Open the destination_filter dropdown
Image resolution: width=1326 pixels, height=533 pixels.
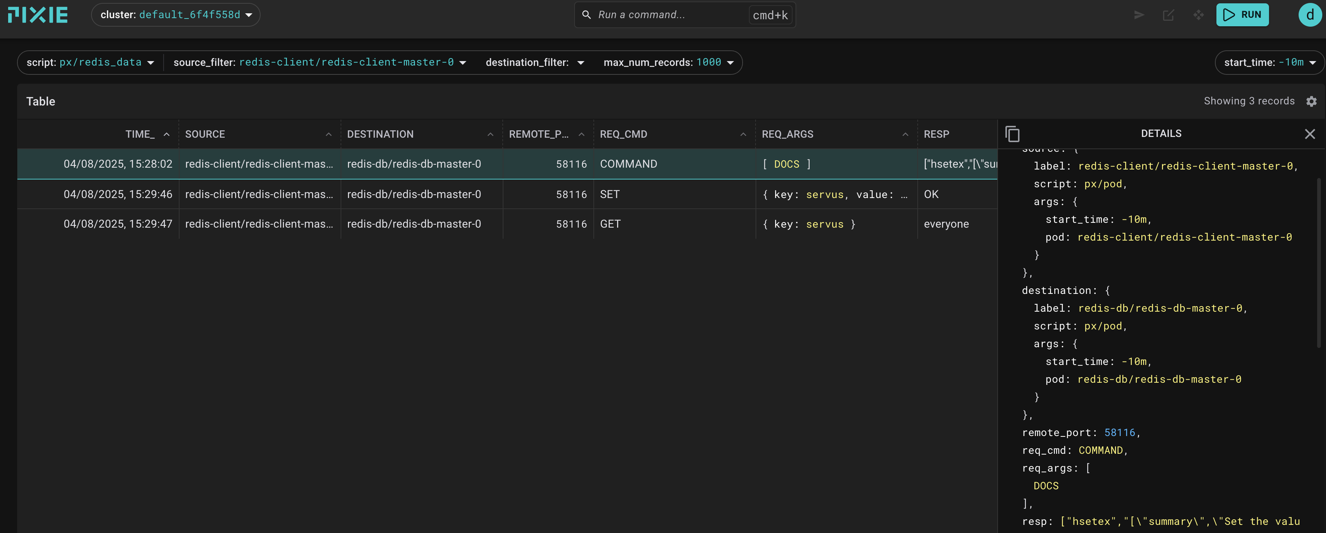[x=535, y=62]
